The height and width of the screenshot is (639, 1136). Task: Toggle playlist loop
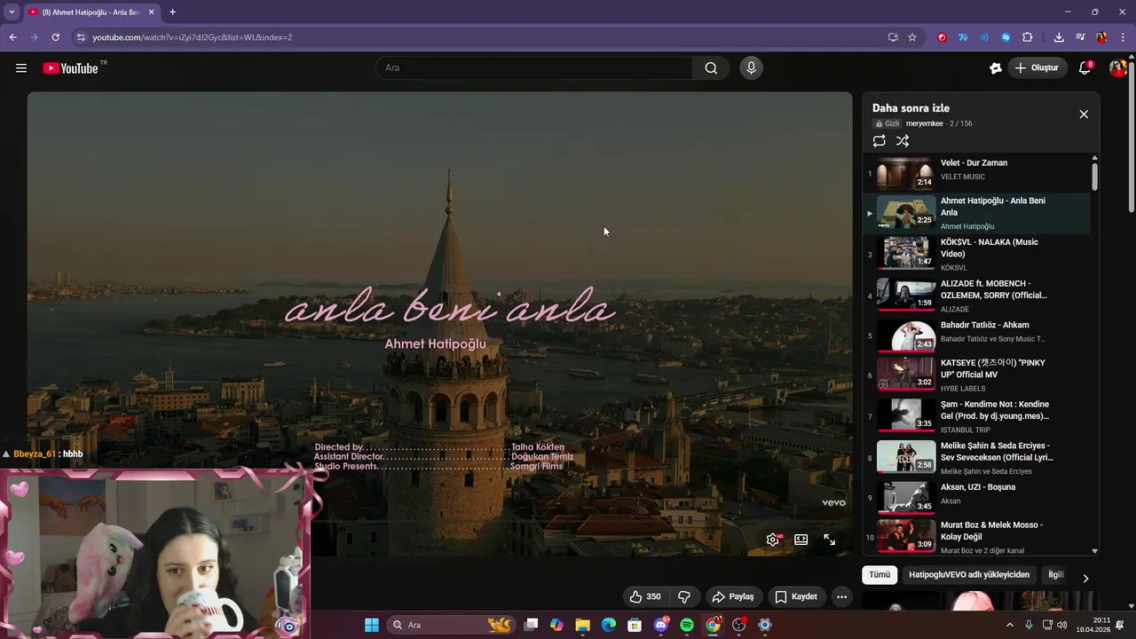879,141
